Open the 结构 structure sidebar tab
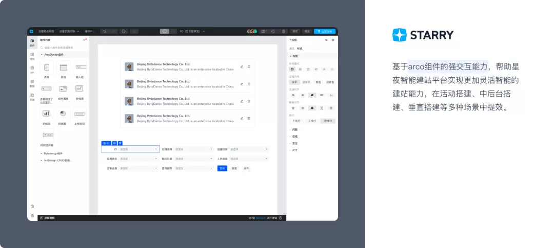Viewport: 554px width, 248px height. click(32, 56)
